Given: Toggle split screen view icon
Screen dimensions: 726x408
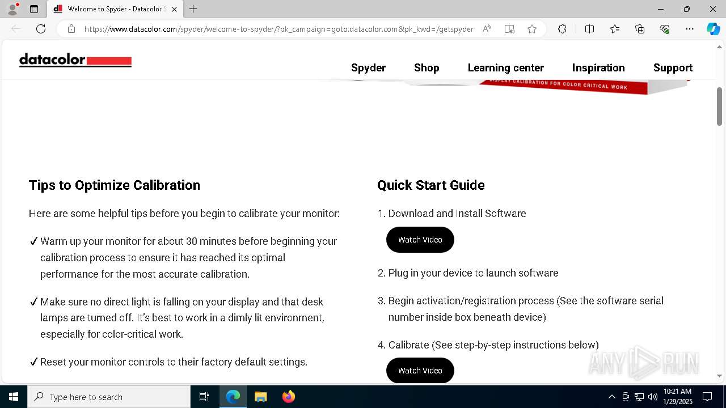Looking at the screenshot, I should tap(589, 29).
